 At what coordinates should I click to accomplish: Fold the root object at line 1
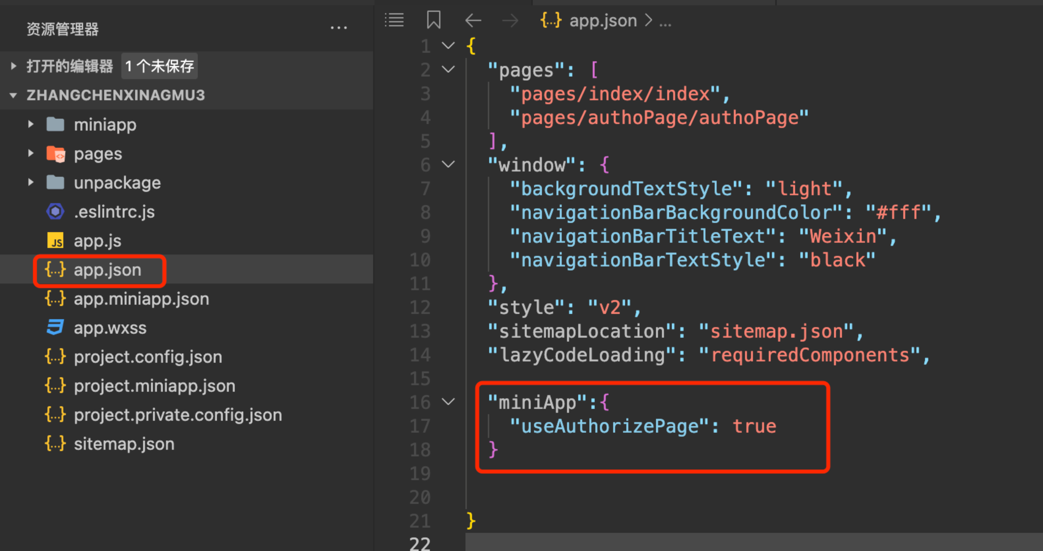pyautogui.click(x=448, y=46)
